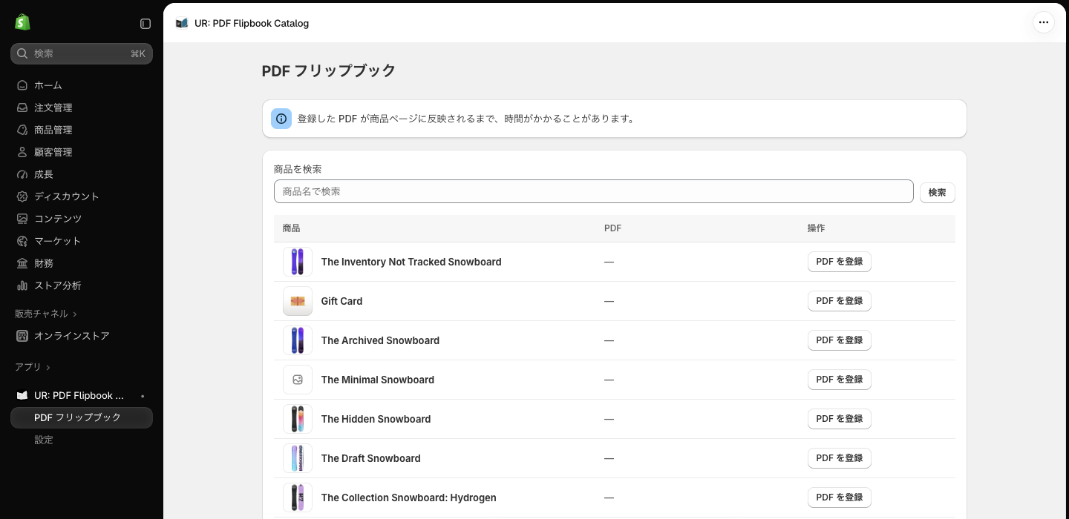Viewport: 1069px width, 519px height.
Task: Open the Gift Card thumbnail image
Action: pos(298,301)
